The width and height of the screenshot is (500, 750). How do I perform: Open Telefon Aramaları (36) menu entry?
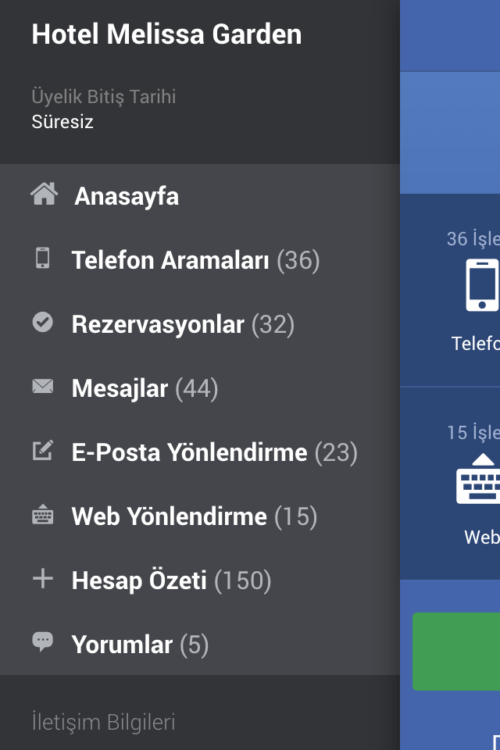199,260
